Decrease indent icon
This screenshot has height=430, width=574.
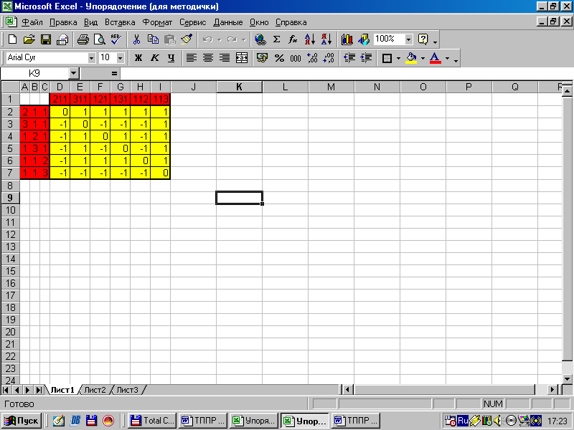tap(349, 58)
